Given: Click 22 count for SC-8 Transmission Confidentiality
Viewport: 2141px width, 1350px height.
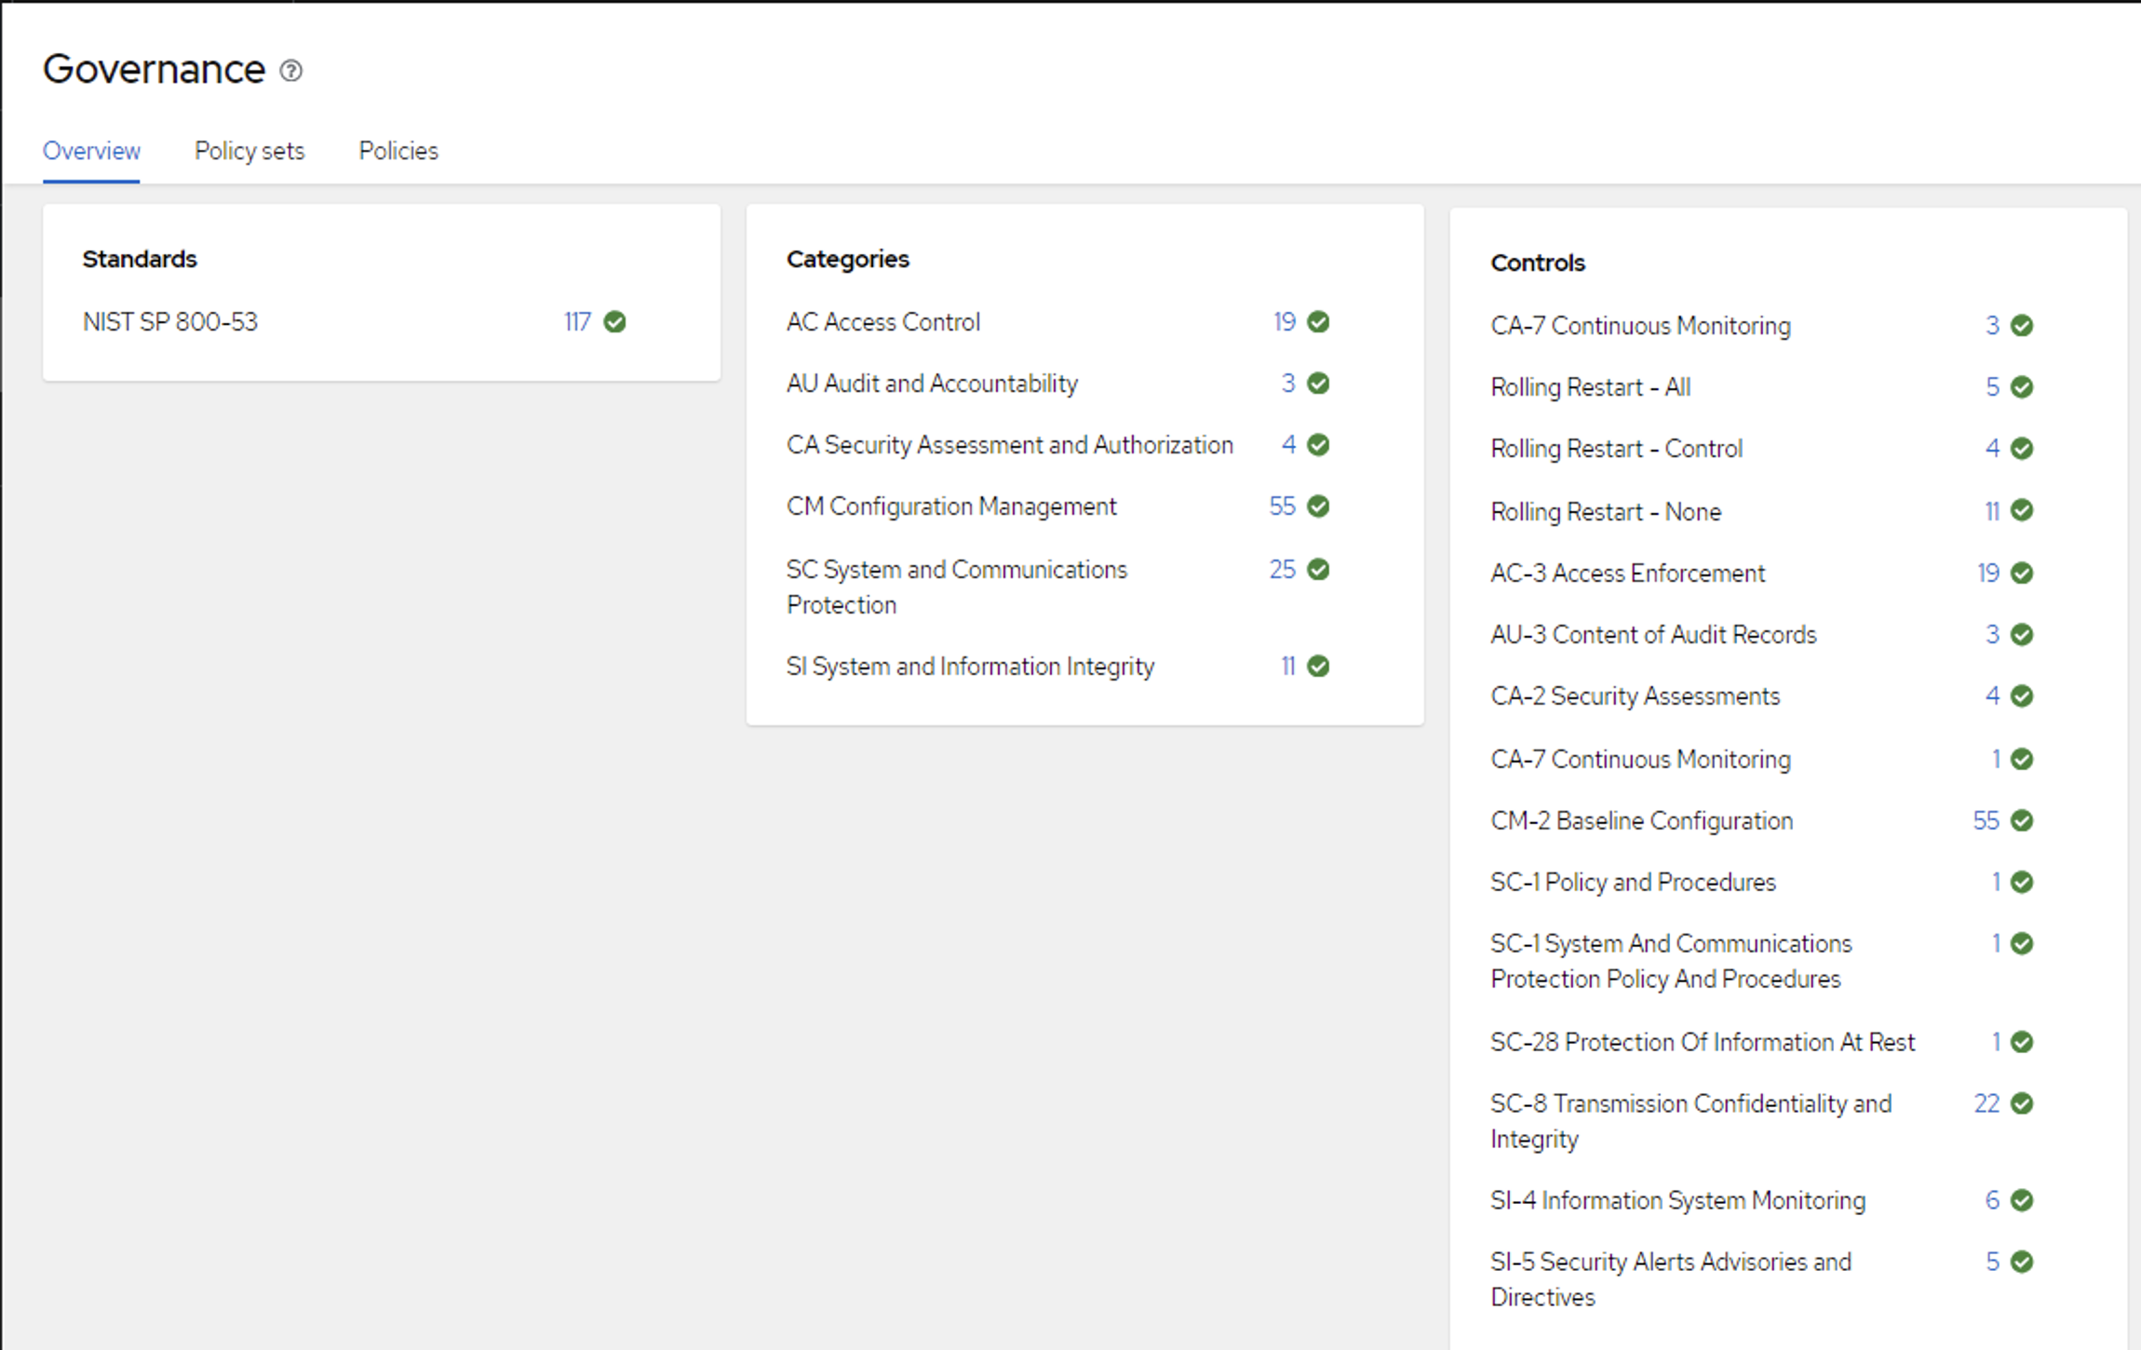Looking at the screenshot, I should pos(1986,1104).
